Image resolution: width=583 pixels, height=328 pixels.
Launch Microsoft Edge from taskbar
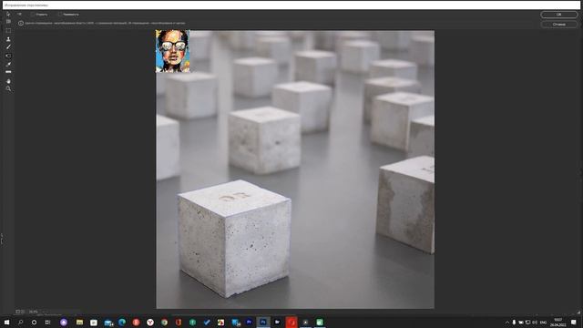pyautogui.click(x=122, y=322)
